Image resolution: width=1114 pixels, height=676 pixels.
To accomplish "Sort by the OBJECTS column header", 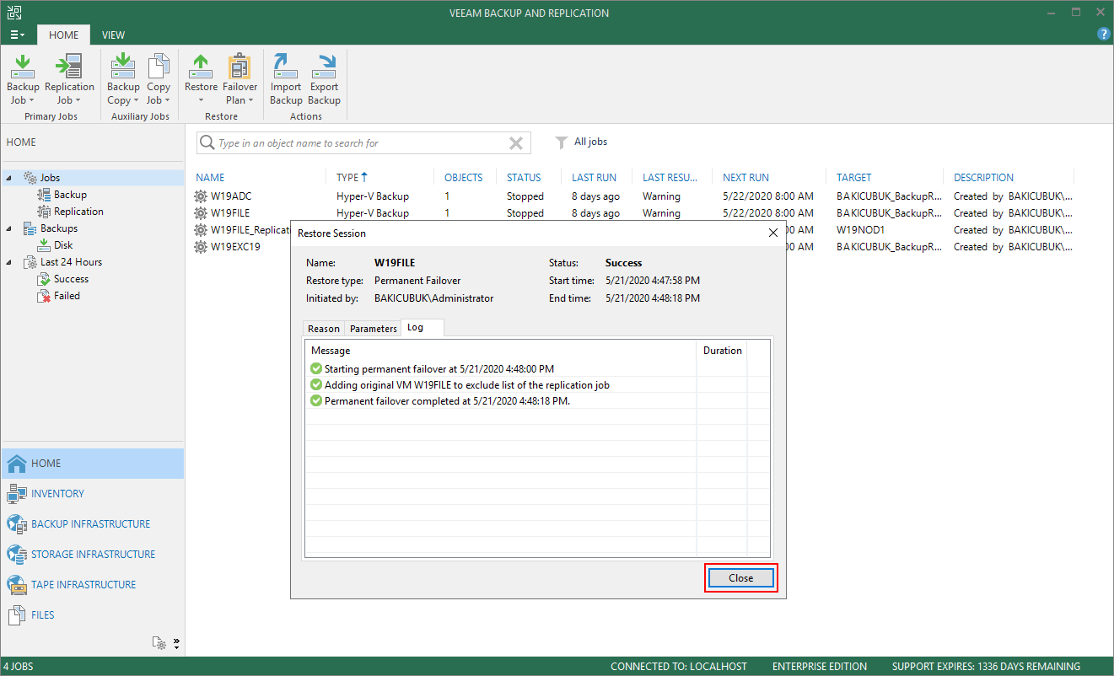I will (463, 178).
